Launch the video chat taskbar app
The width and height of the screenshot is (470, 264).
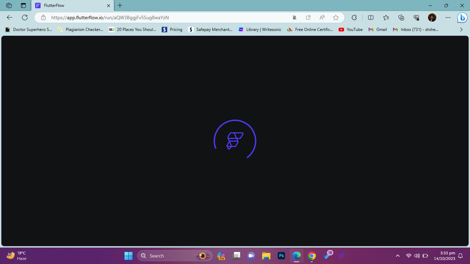coord(251,256)
